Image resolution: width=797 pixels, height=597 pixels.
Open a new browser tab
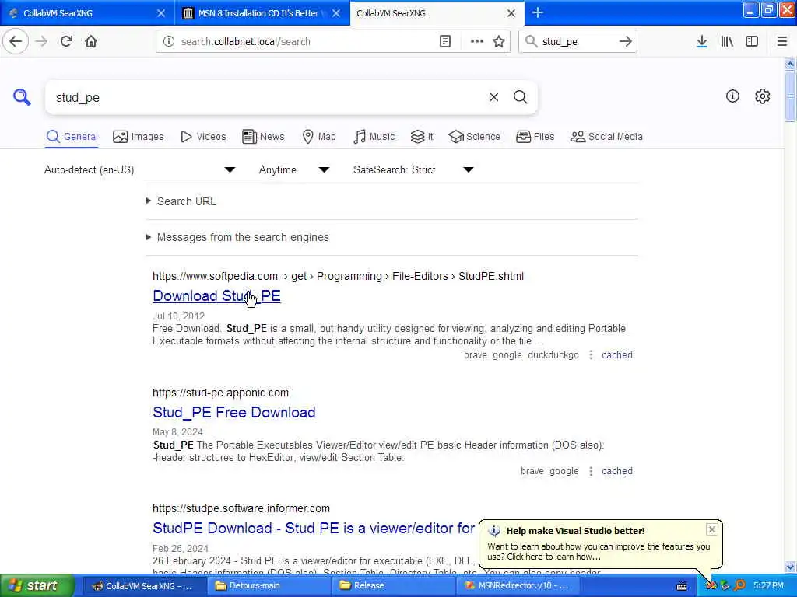(538, 12)
